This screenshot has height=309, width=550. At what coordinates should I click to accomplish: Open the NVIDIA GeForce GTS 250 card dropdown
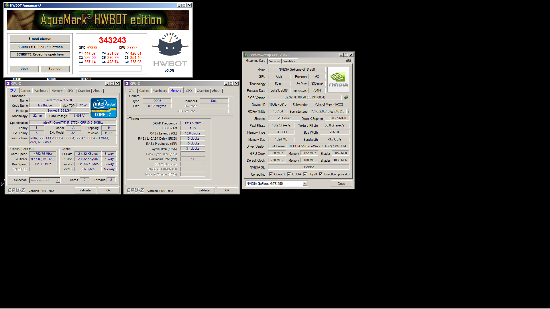[x=305, y=184]
